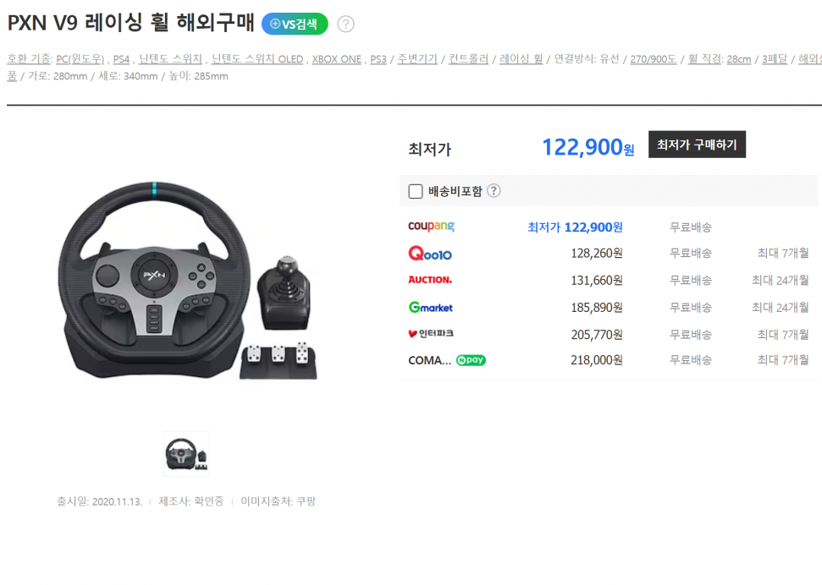Open the PS3 spec link
This screenshot has width=822, height=585.
(x=378, y=59)
